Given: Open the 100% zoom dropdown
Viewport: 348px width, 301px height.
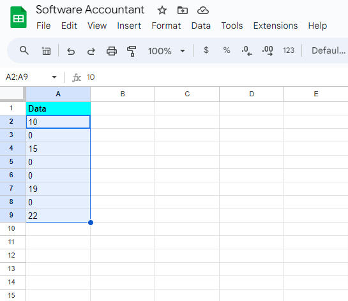Looking at the screenshot, I should (x=167, y=51).
